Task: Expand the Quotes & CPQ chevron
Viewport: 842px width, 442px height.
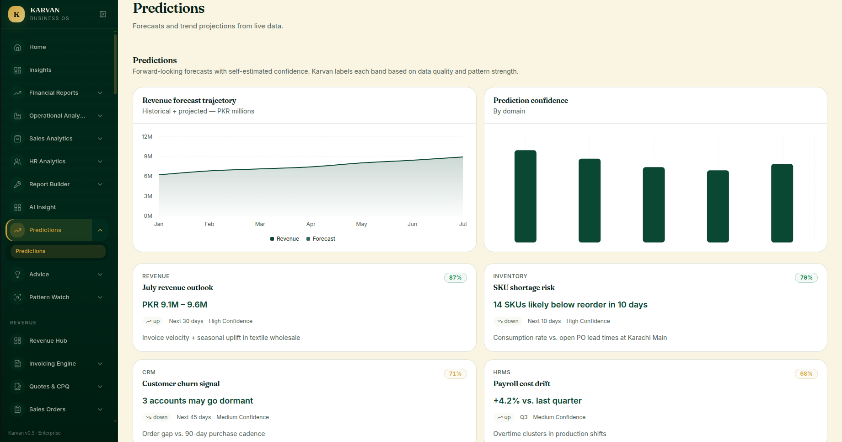Action: pyautogui.click(x=100, y=387)
